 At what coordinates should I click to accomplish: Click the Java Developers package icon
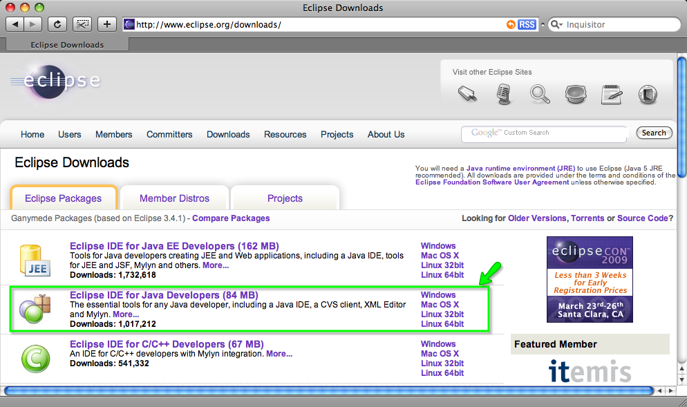(35, 309)
